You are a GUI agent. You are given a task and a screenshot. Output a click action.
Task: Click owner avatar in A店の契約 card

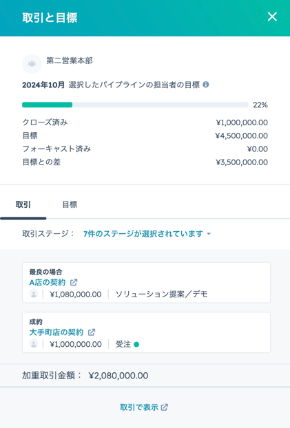tap(34, 294)
